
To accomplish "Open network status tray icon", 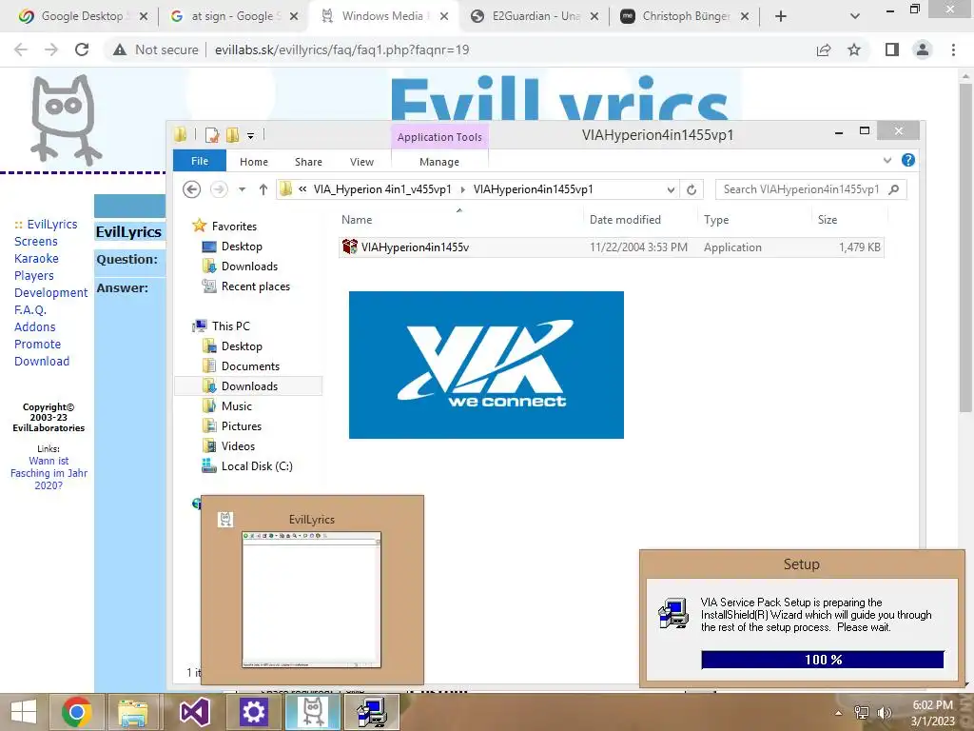I will [x=862, y=712].
